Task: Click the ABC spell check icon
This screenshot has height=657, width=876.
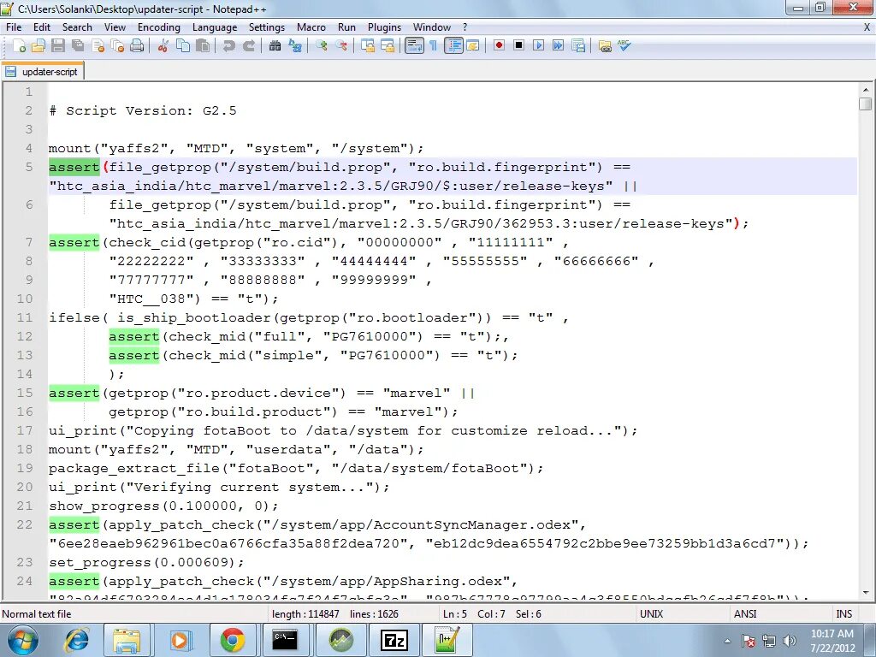Action: pyautogui.click(x=624, y=45)
